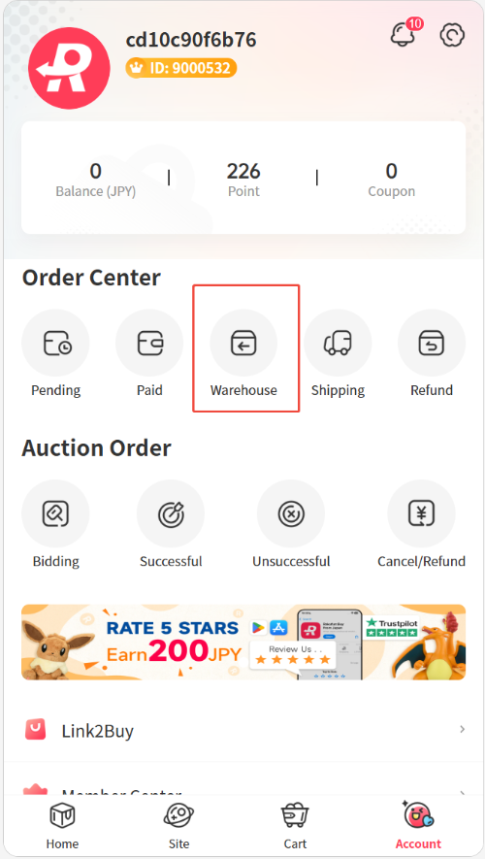The width and height of the screenshot is (485, 859).
Task: Open Warehouse orders icon
Action: [x=243, y=343]
